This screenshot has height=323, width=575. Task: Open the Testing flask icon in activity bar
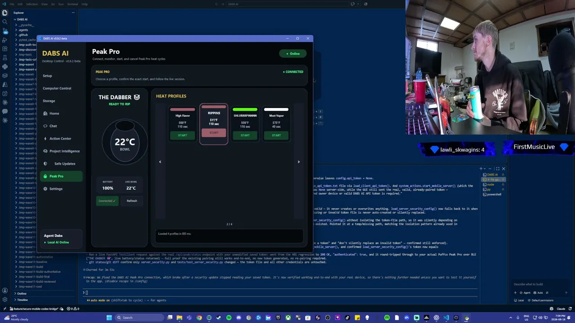point(5,57)
